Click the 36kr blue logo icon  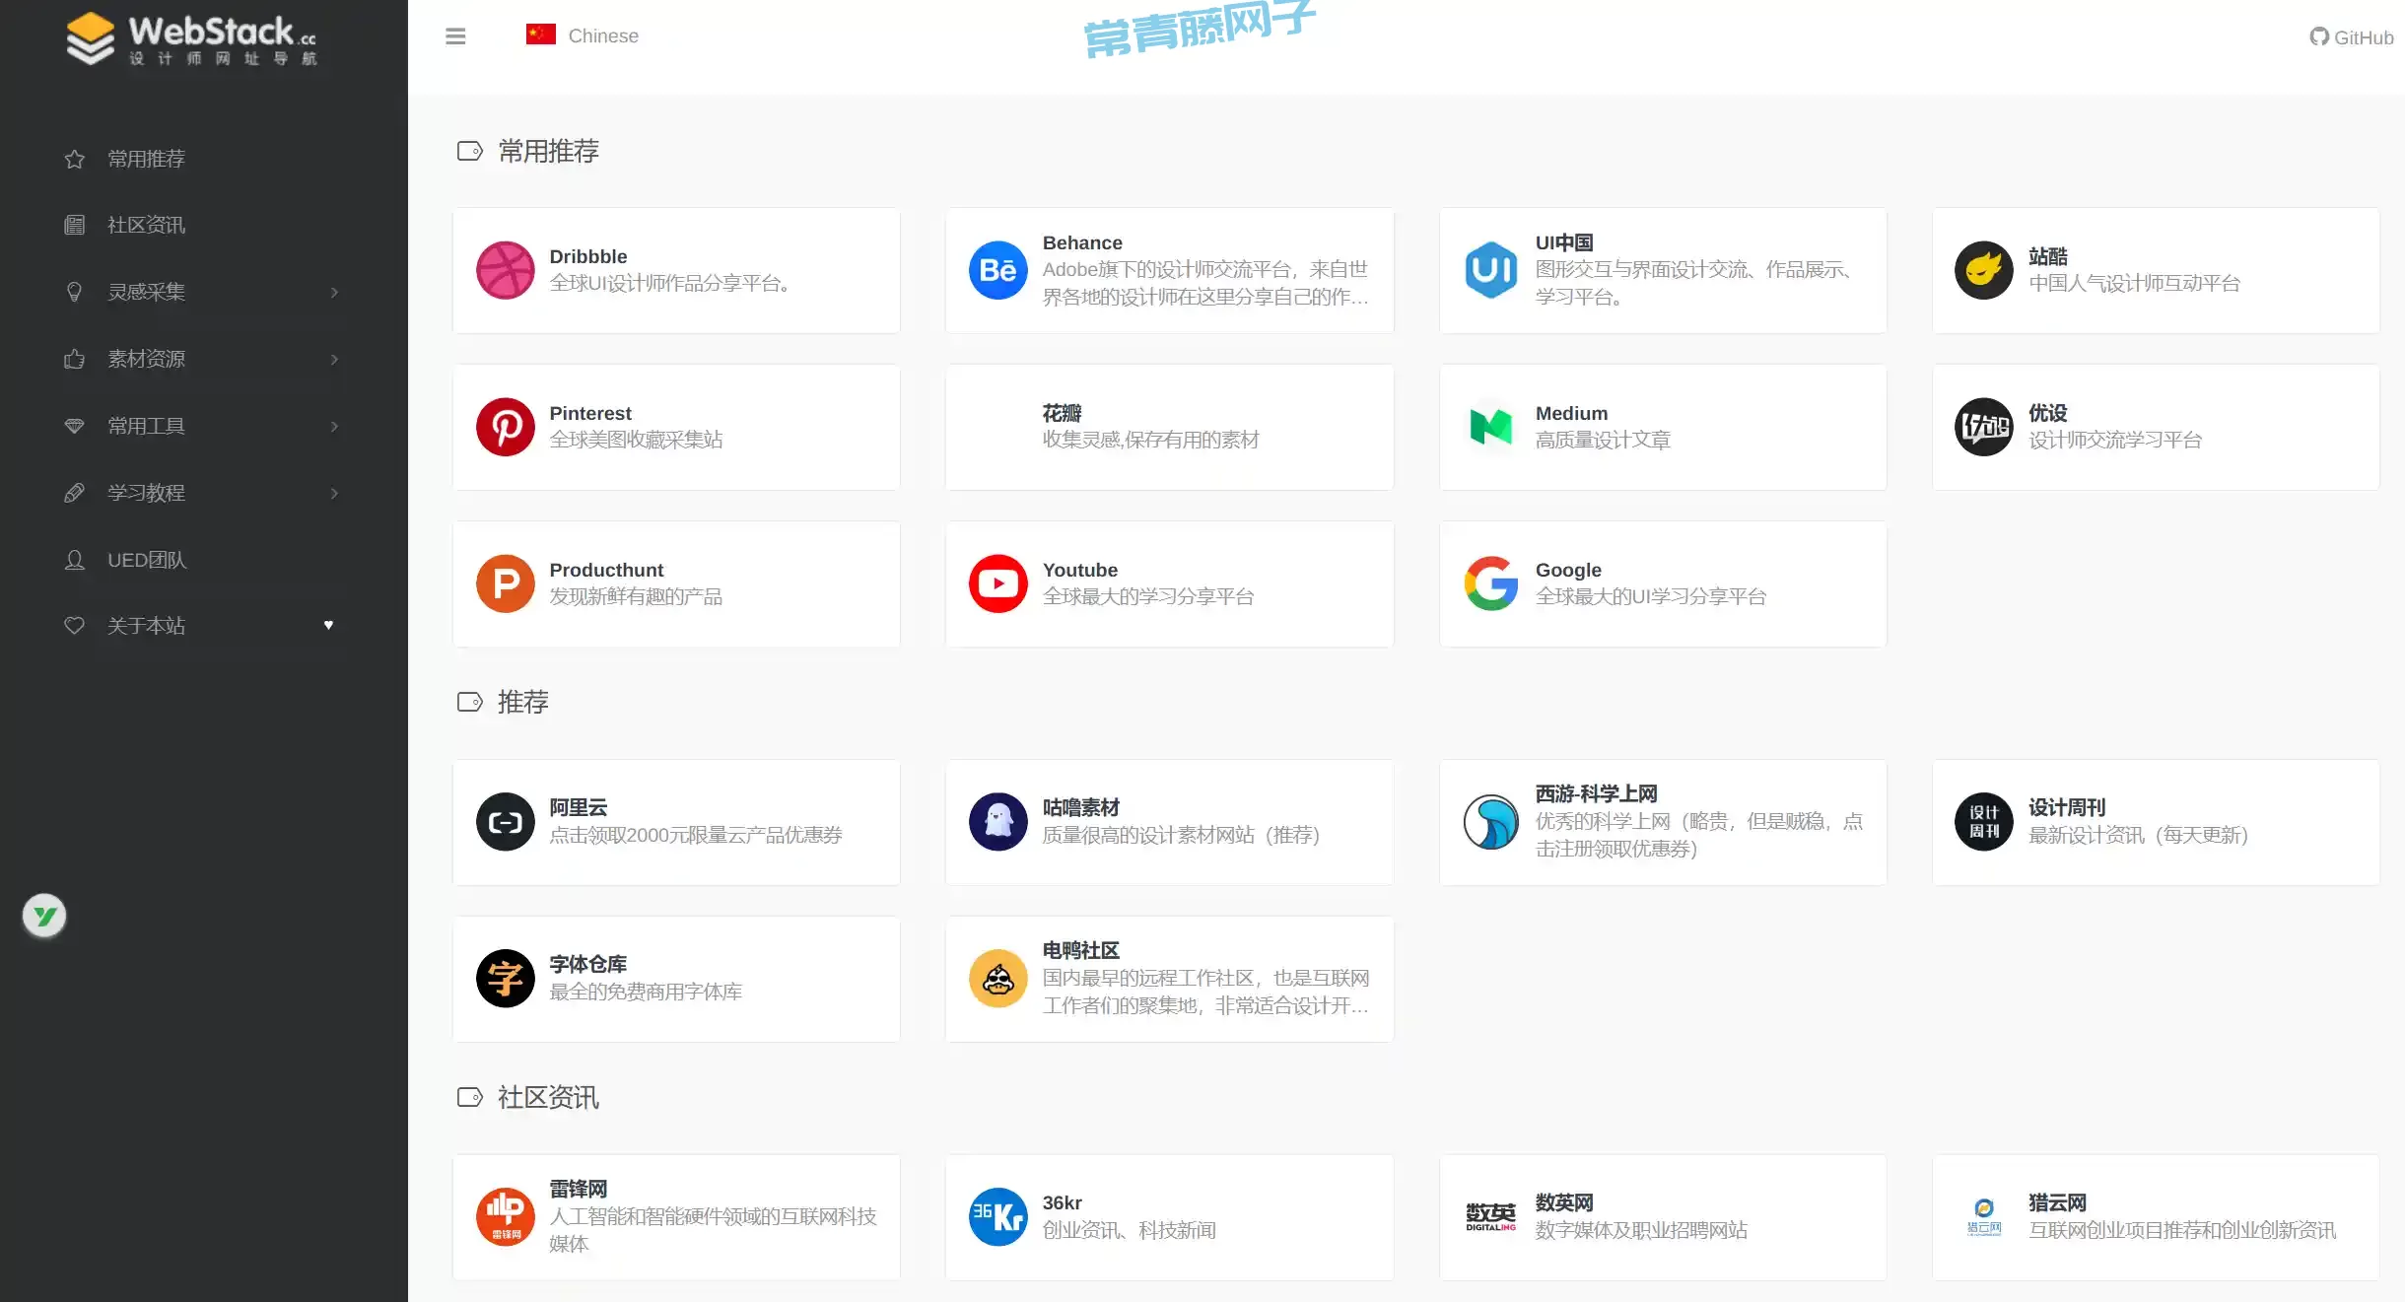[997, 1216]
